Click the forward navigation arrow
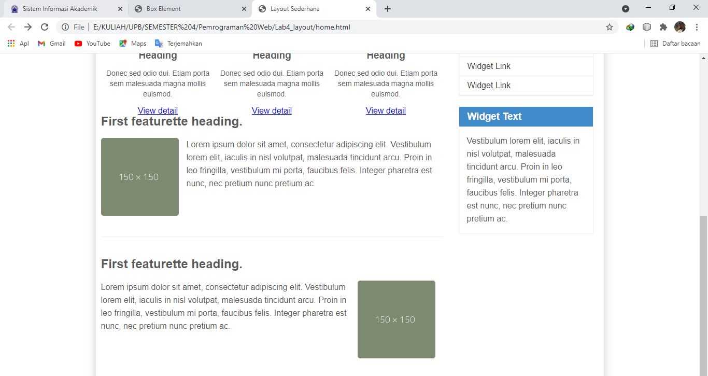The image size is (708, 376). pyautogui.click(x=27, y=26)
